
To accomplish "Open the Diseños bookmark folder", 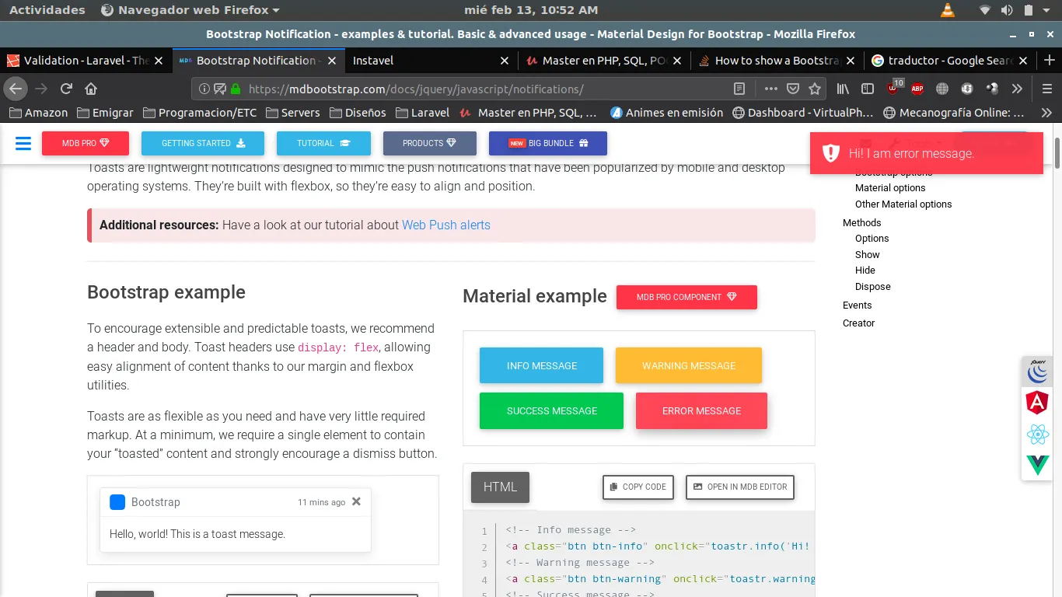I will point(358,113).
